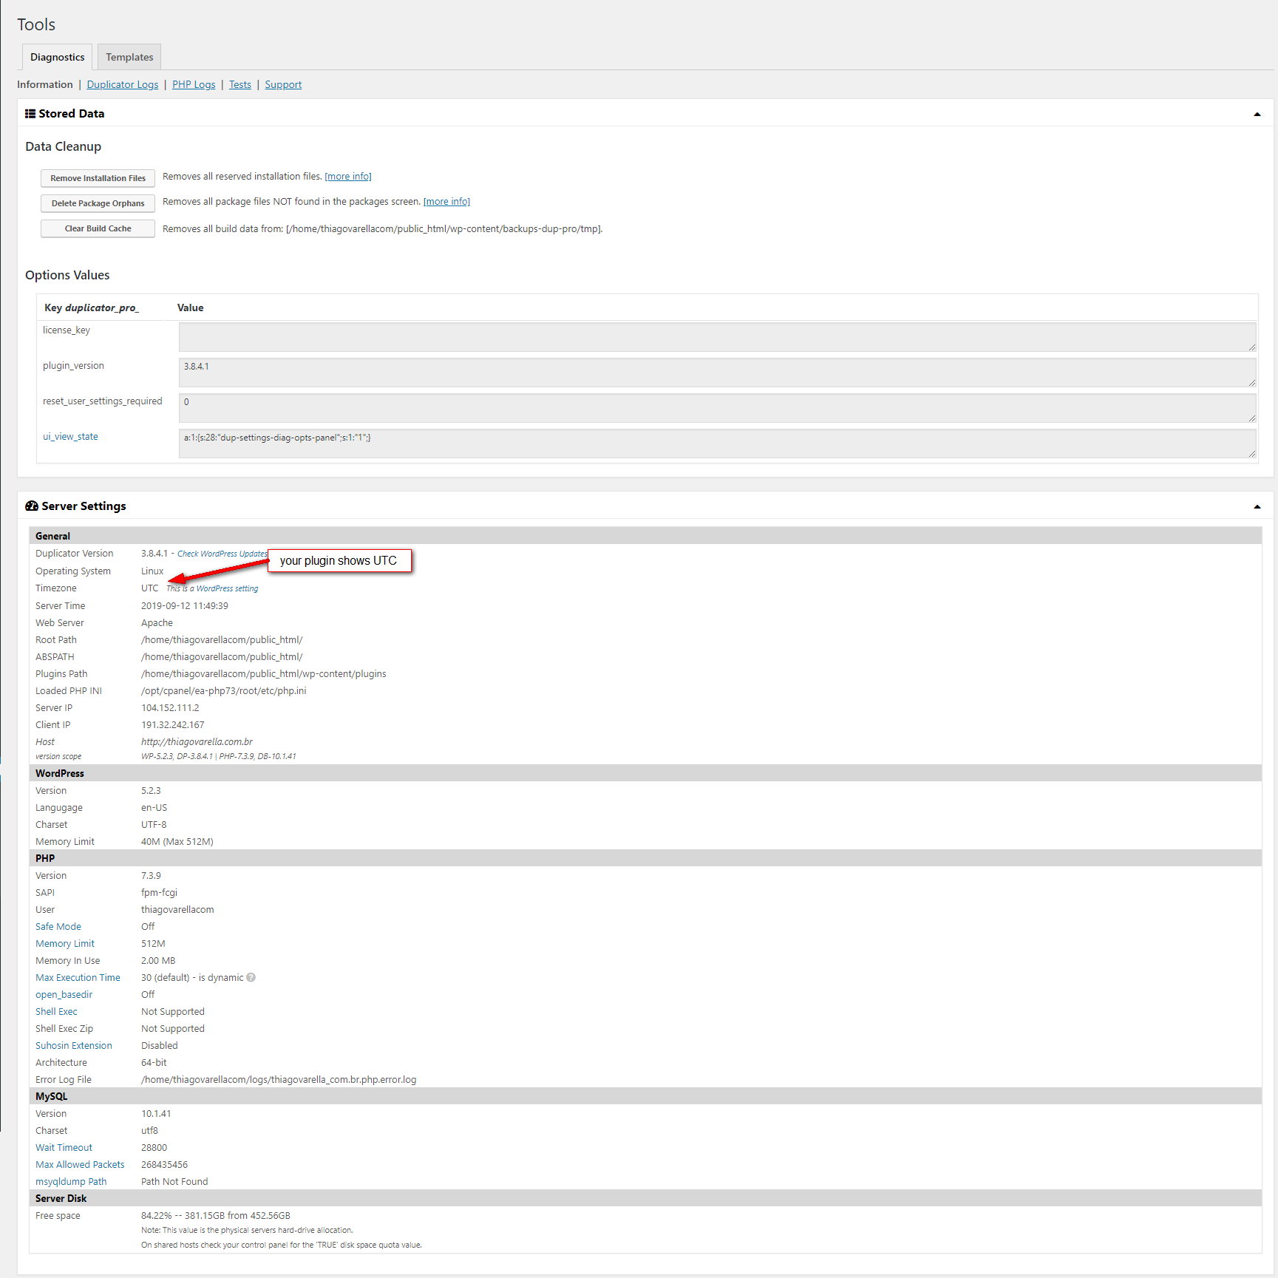
Task: Click the version scope value text
Action: point(219,757)
